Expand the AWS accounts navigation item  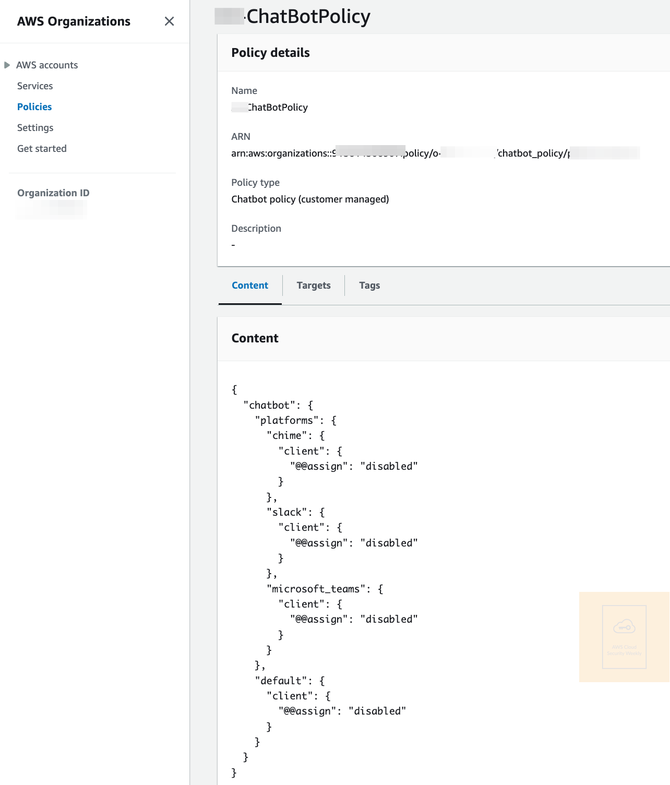(7, 65)
